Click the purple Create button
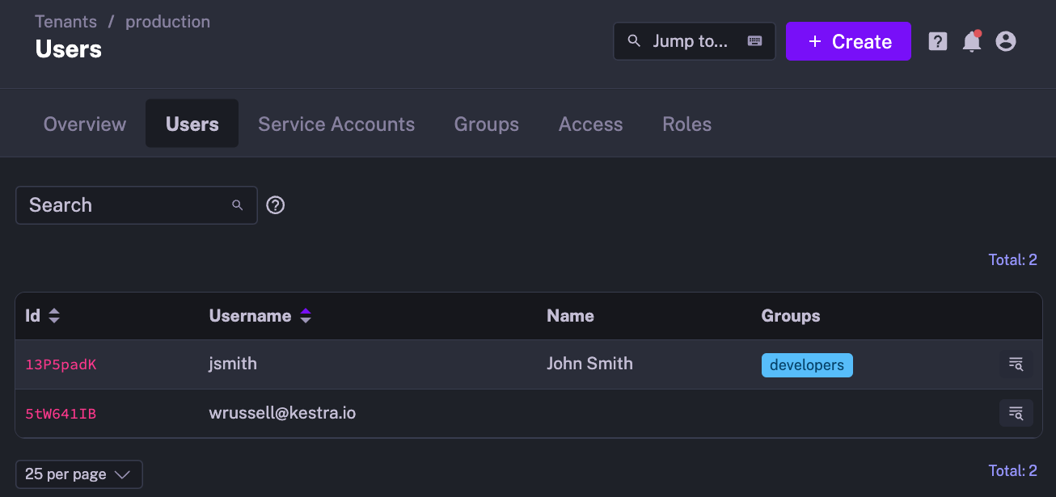This screenshot has width=1056, height=497. click(848, 41)
